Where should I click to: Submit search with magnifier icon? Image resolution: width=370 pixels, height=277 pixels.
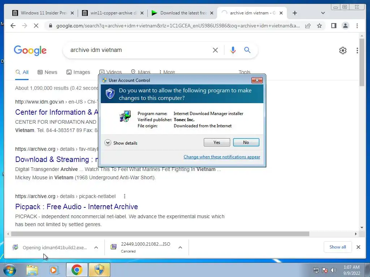point(247,50)
